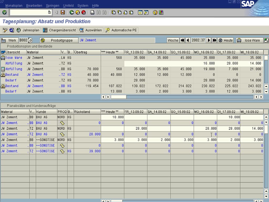The width and height of the screenshot is (269, 202).
Task: Click the Auswählen button
Action: (x=91, y=30)
